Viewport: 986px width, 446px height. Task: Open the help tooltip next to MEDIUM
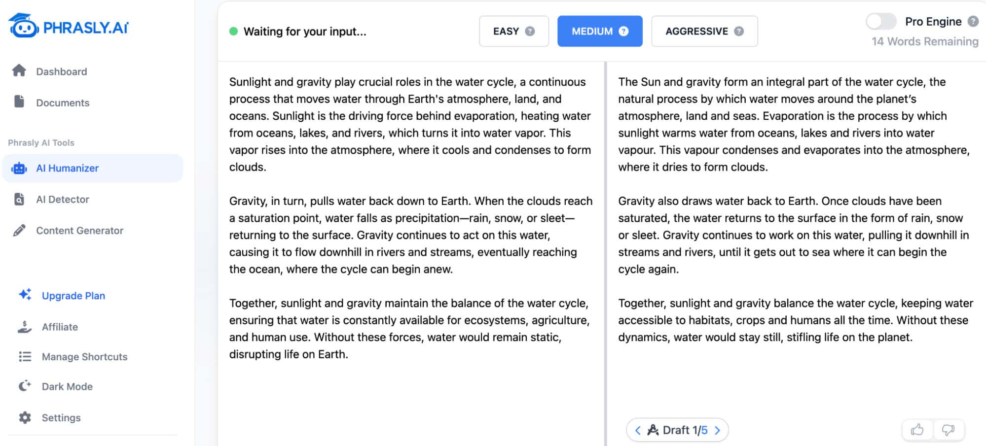(623, 31)
